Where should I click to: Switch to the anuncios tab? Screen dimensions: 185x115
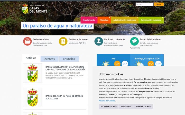[x=69, y=59]
